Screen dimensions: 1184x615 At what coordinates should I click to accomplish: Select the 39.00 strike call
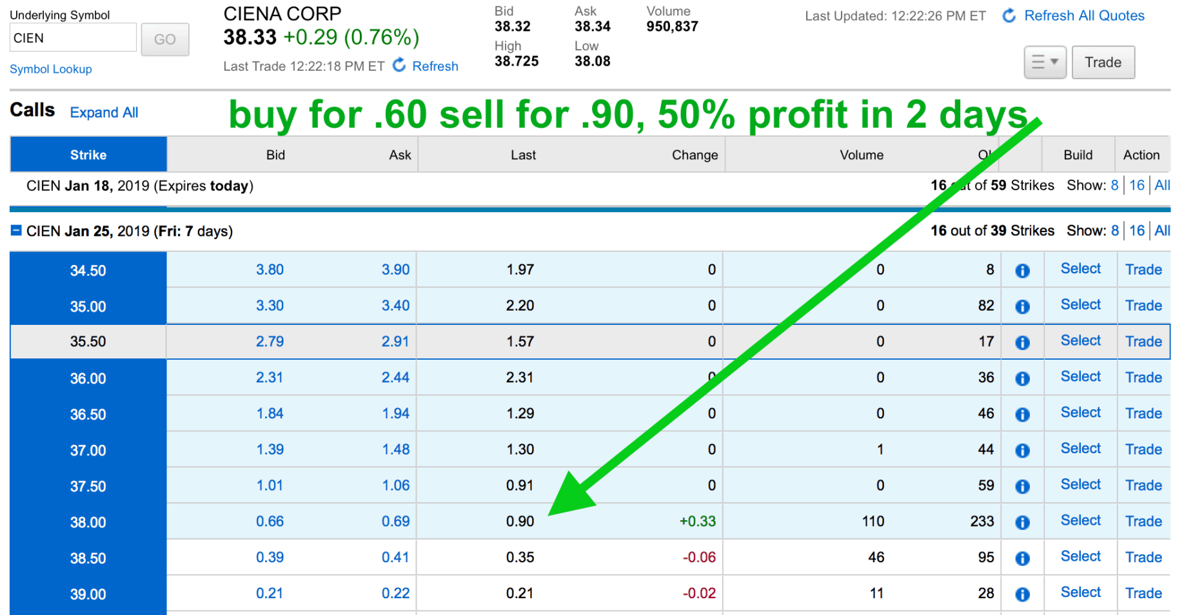pos(1081,592)
